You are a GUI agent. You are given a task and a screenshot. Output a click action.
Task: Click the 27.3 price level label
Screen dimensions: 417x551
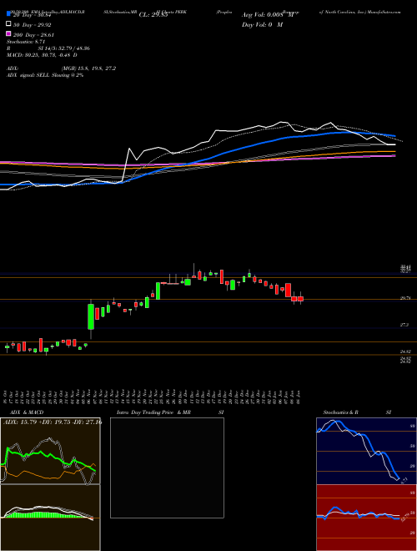[x=404, y=325]
